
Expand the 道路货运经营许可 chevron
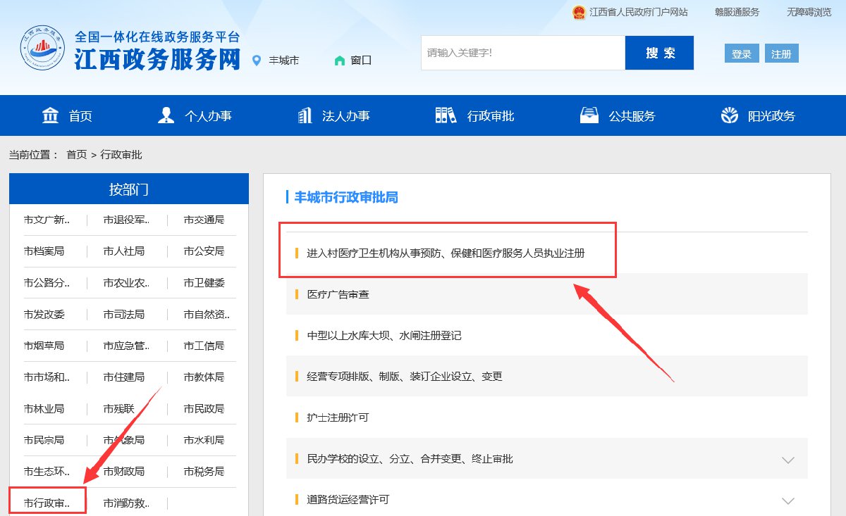click(x=787, y=501)
